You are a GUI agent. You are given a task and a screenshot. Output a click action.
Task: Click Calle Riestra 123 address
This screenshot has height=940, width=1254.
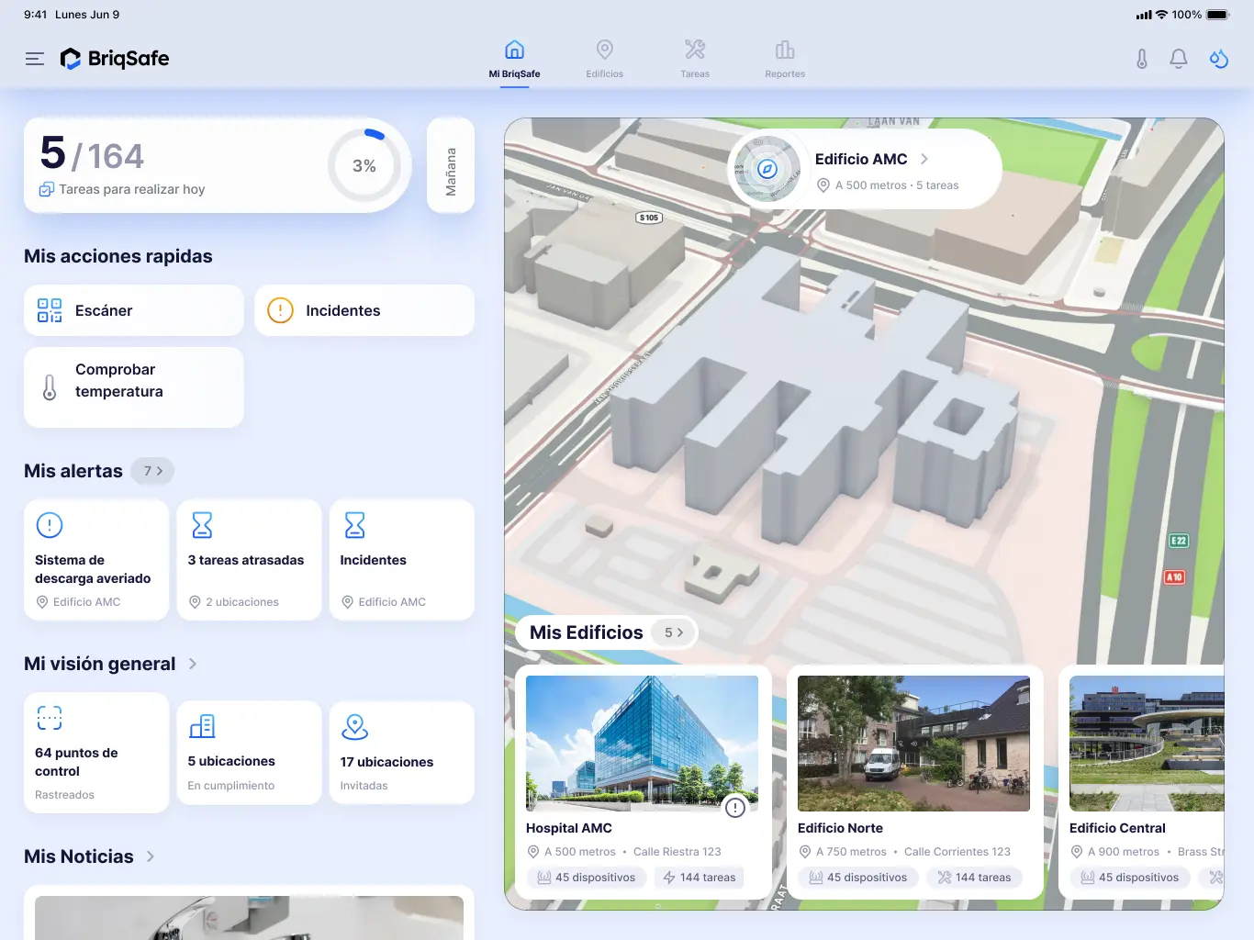(x=677, y=852)
